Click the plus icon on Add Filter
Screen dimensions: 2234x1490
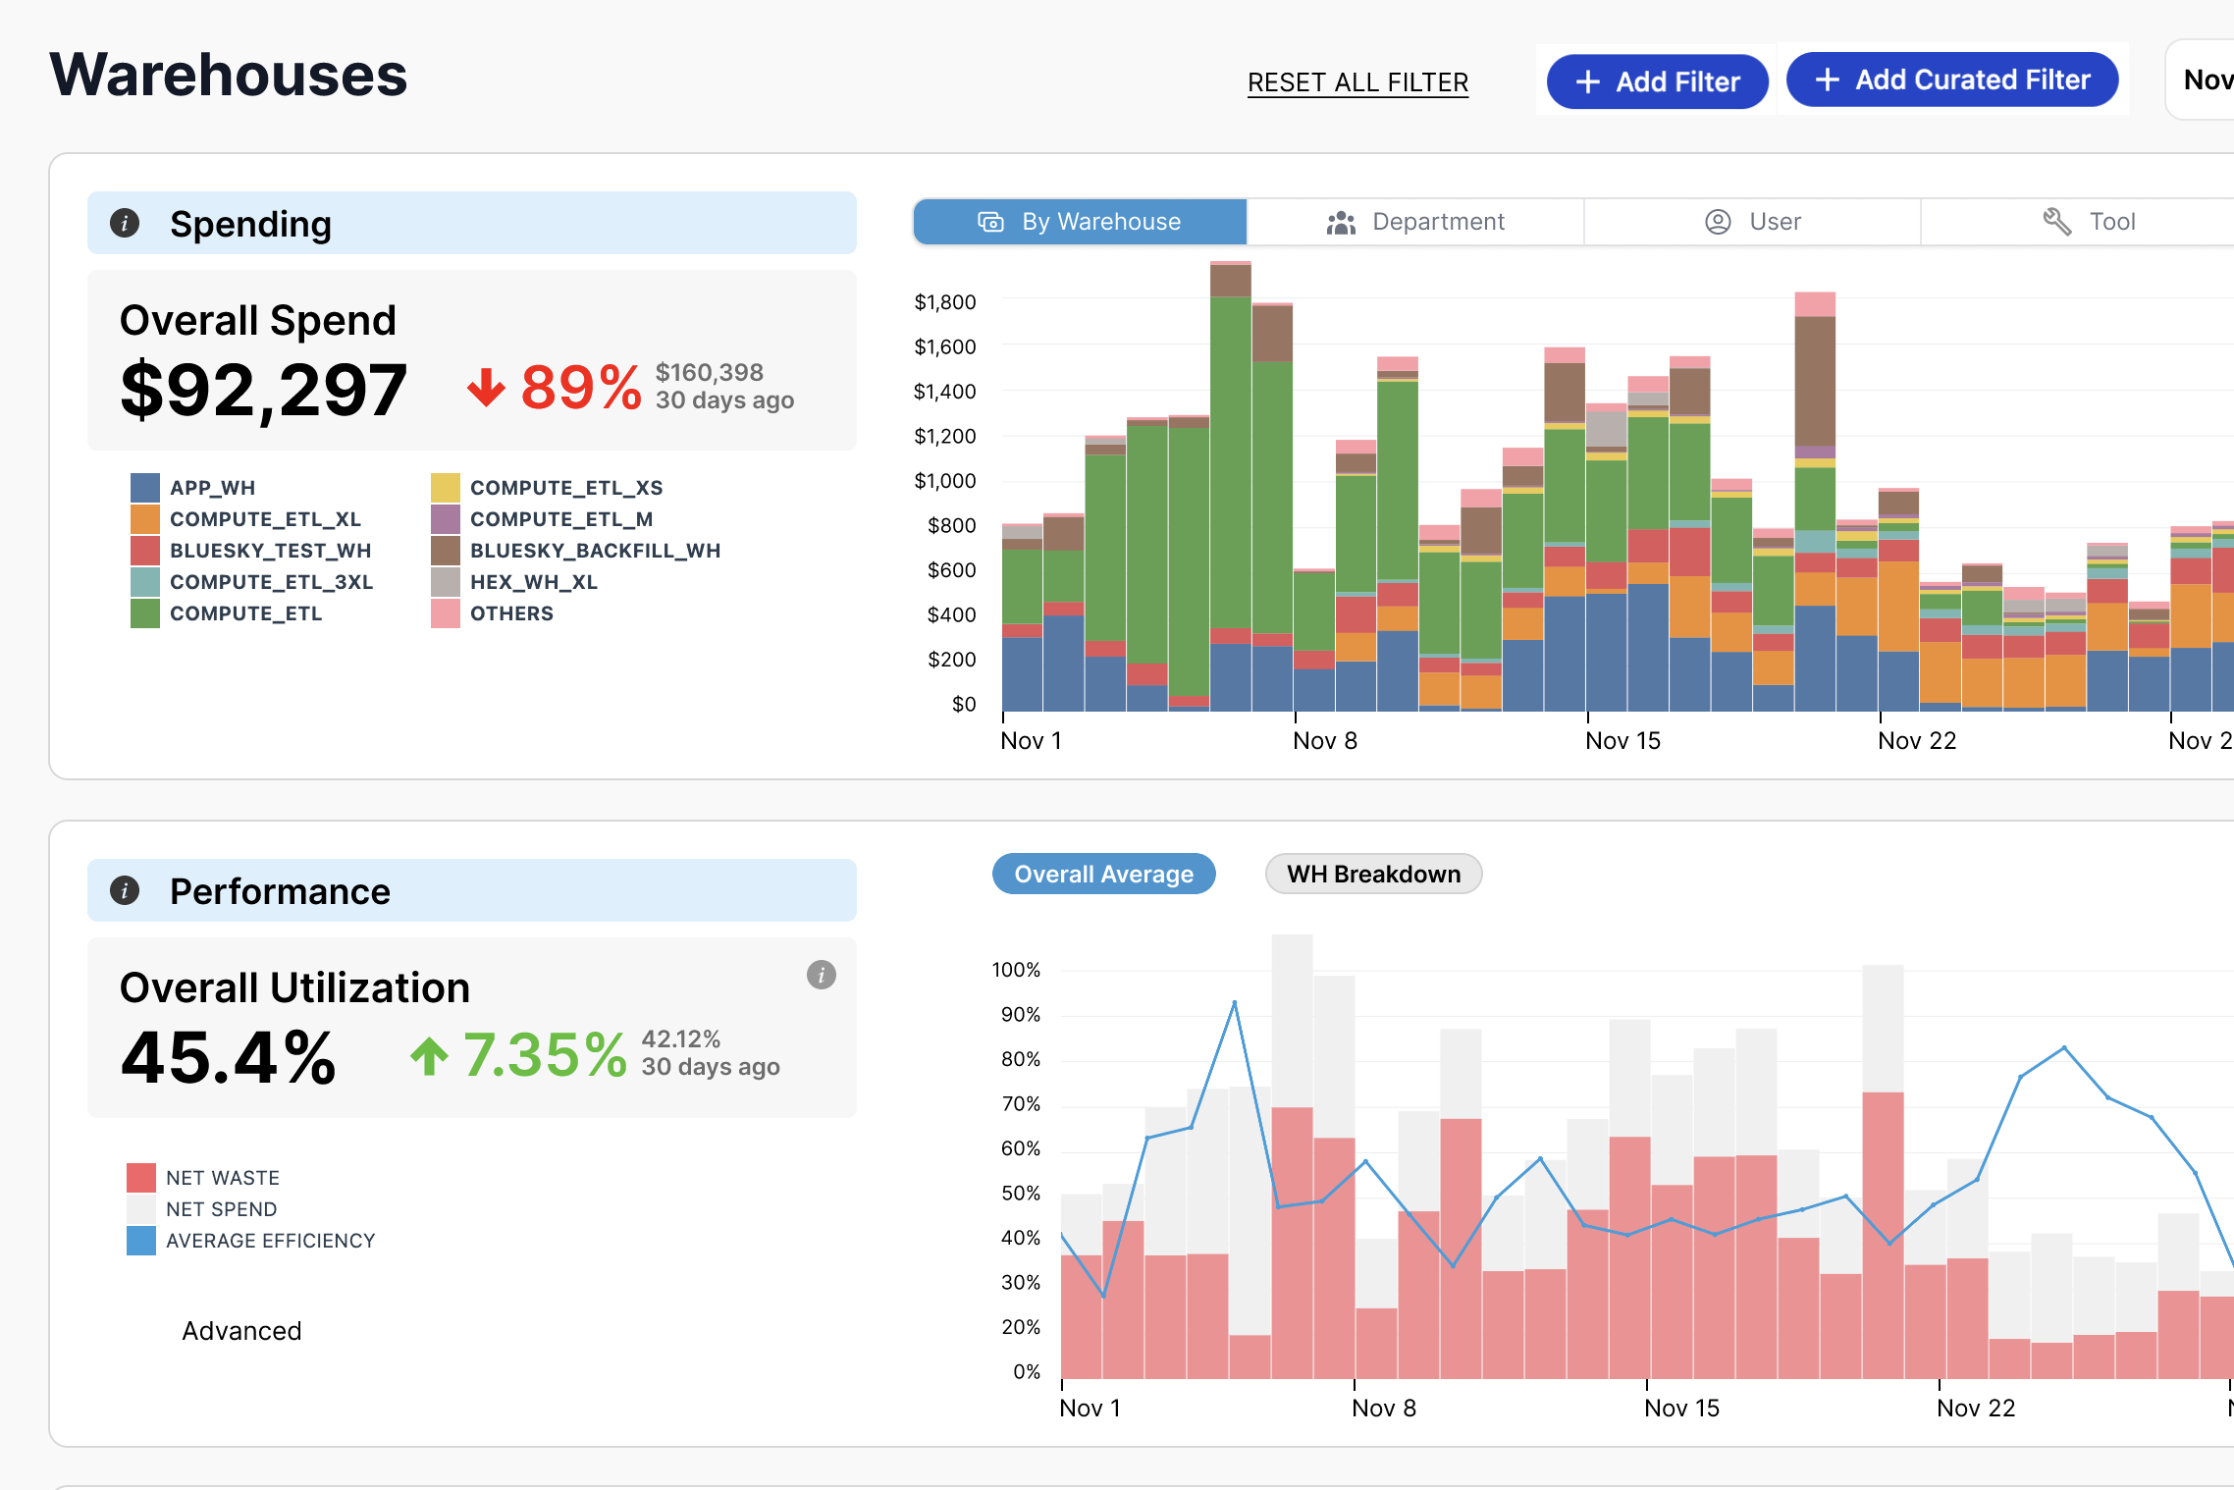coord(1587,82)
